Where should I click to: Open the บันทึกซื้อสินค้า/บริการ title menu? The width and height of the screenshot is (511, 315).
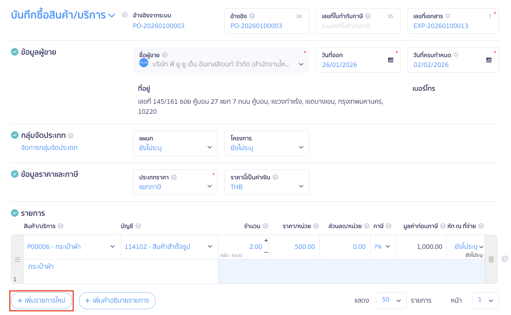pyautogui.click(x=112, y=15)
